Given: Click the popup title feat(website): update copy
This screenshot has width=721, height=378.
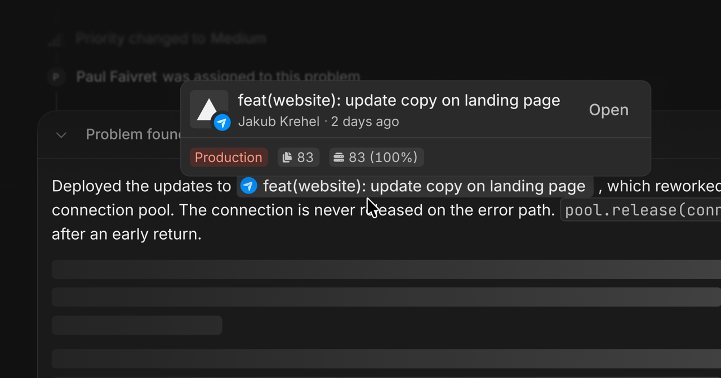Looking at the screenshot, I should point(399,100).
